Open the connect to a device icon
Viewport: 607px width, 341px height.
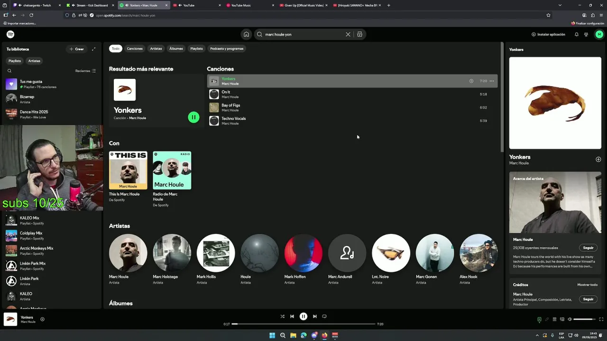[x=562, y=319]
